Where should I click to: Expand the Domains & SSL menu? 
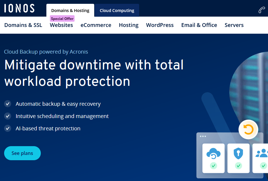click(x=23, y=25)
